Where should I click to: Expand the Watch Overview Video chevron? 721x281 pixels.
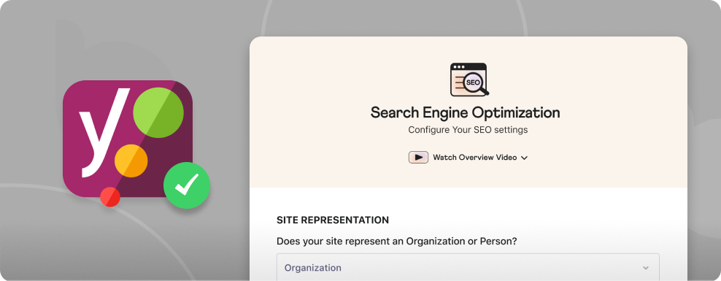[524, 158]
